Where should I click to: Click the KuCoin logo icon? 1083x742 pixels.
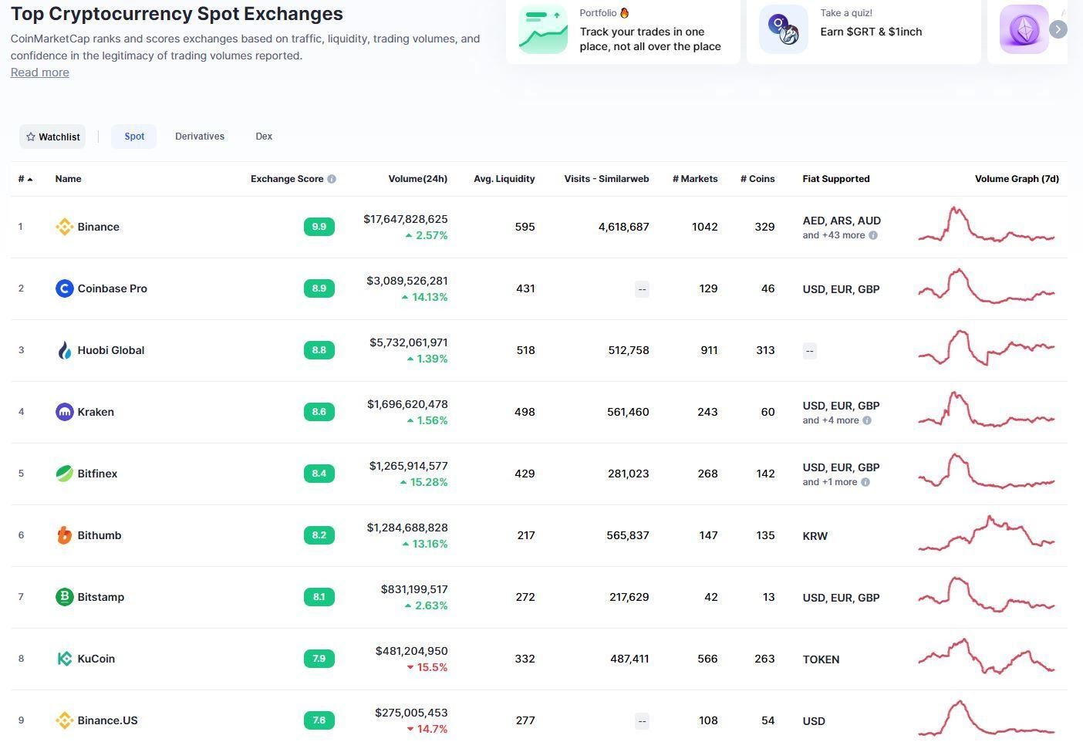(64, 659)
